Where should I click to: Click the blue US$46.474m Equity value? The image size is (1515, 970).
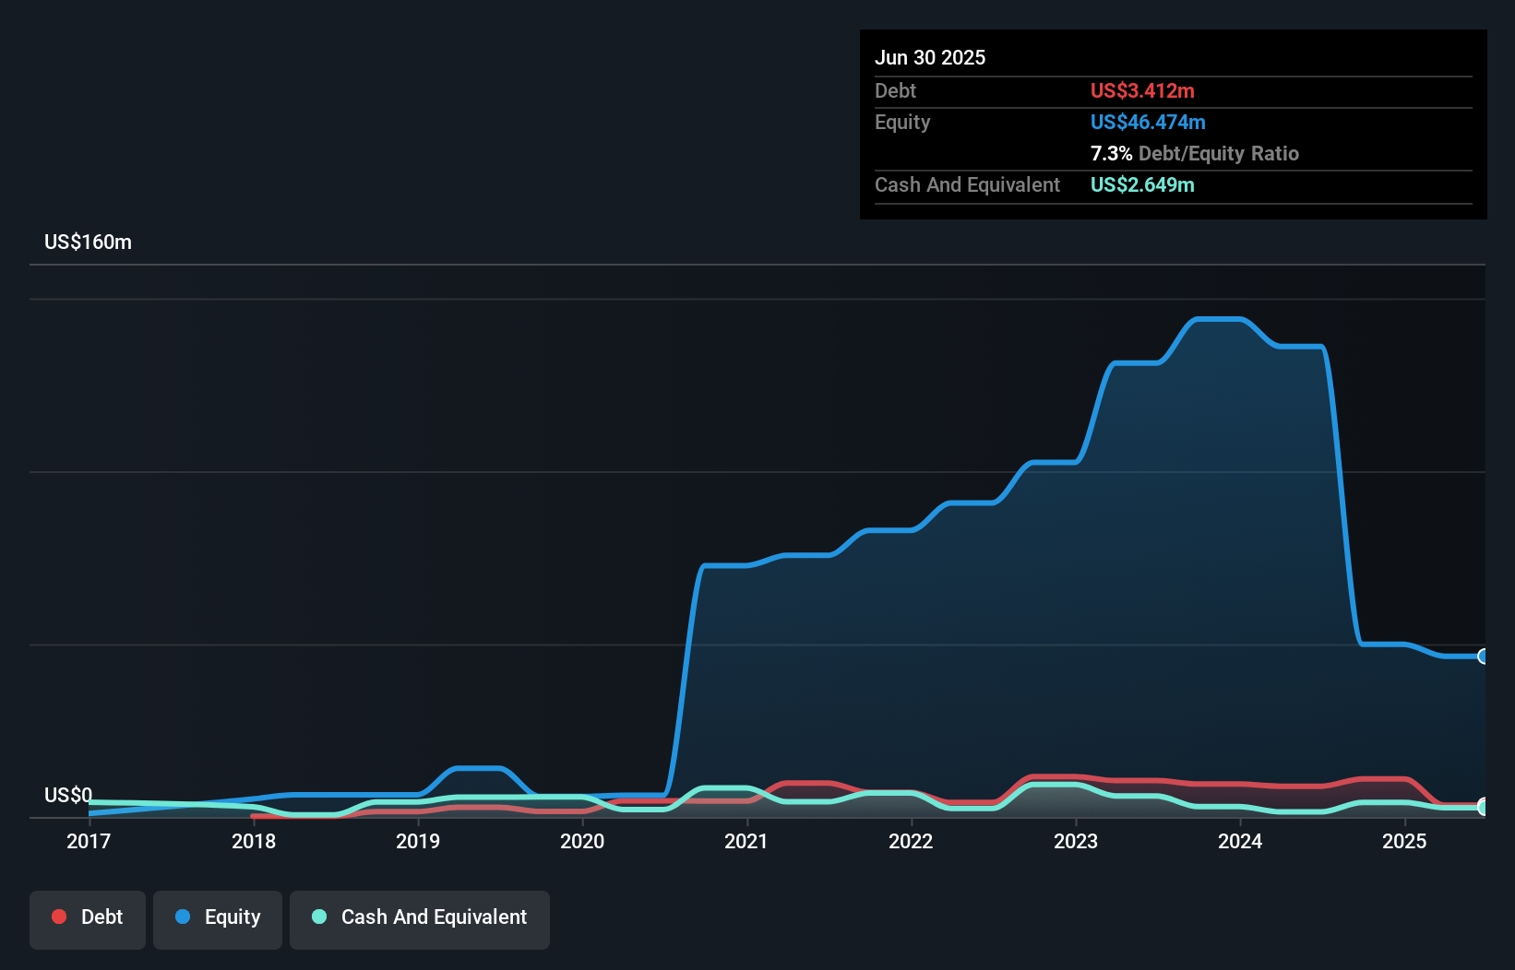pyautogui.click(x=1148, y=122)
